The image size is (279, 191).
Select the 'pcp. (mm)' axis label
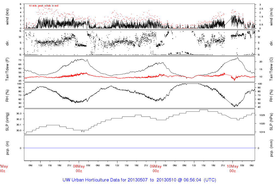click(x=271, y=148)
